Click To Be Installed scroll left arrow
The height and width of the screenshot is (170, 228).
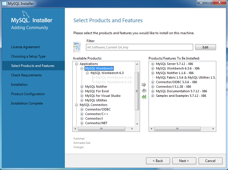click(x=151, y=129)
